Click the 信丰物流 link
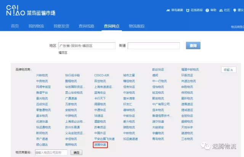Screen dimensions: 244x157 tap(158, 110)
